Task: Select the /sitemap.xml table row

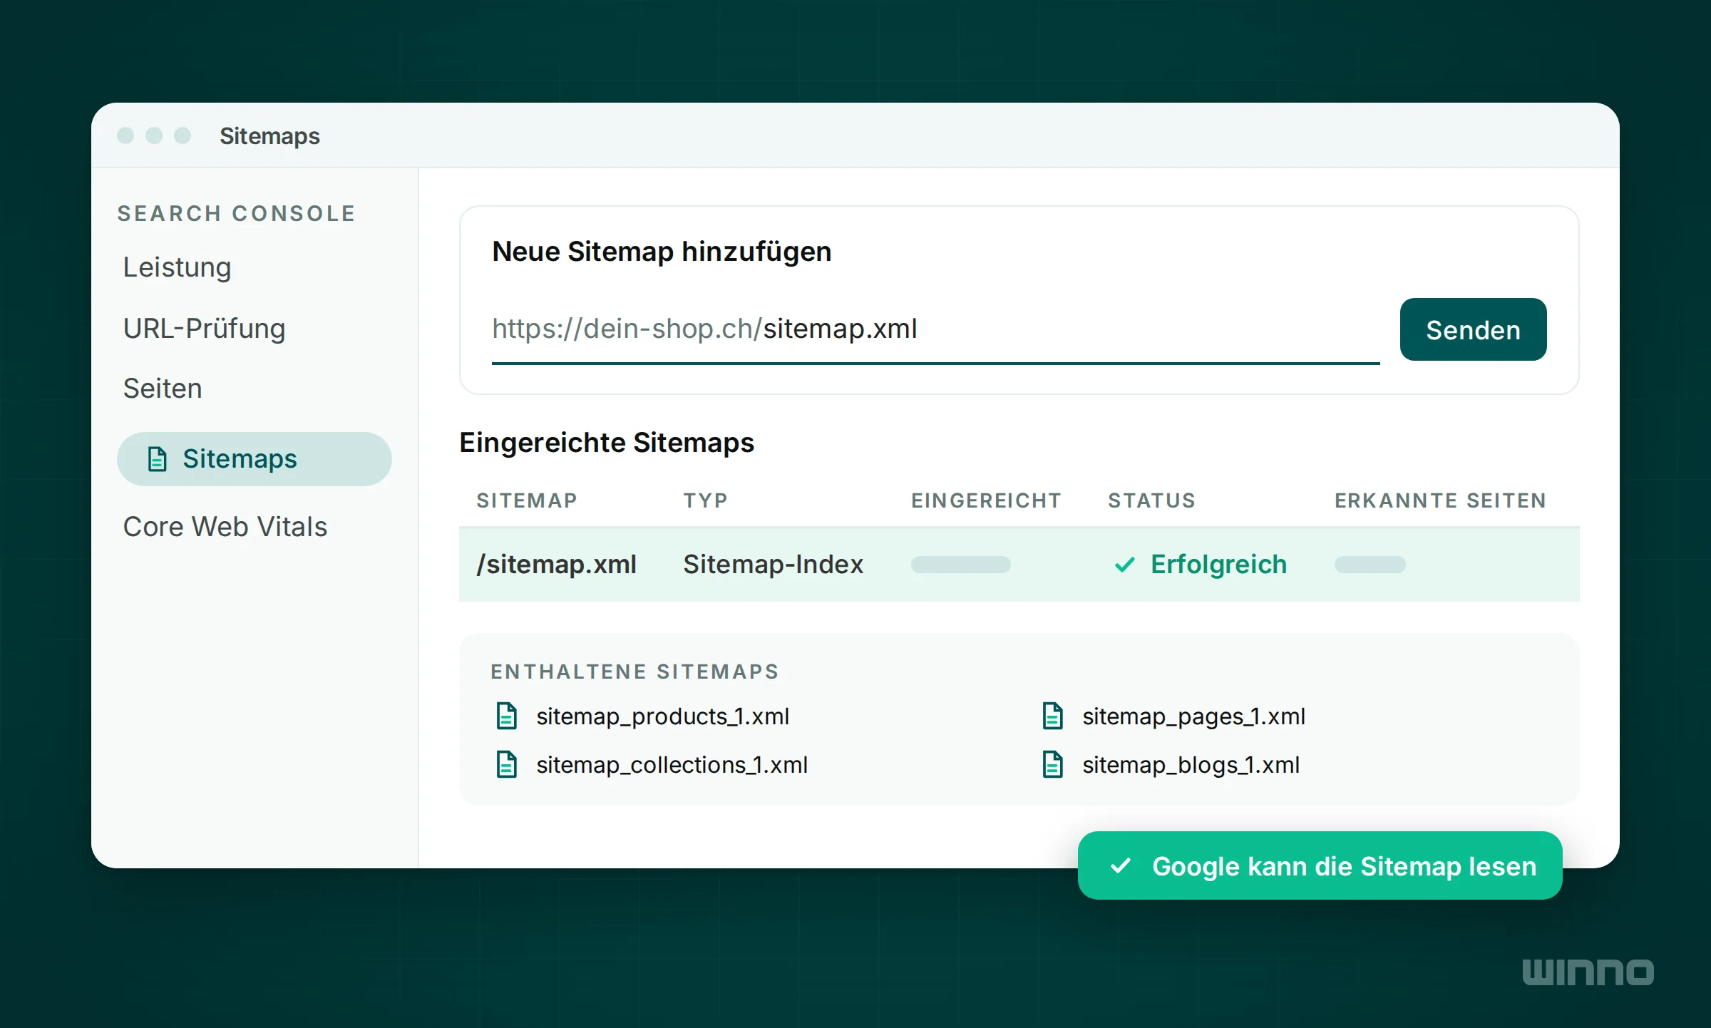Action: point(1019,565)
